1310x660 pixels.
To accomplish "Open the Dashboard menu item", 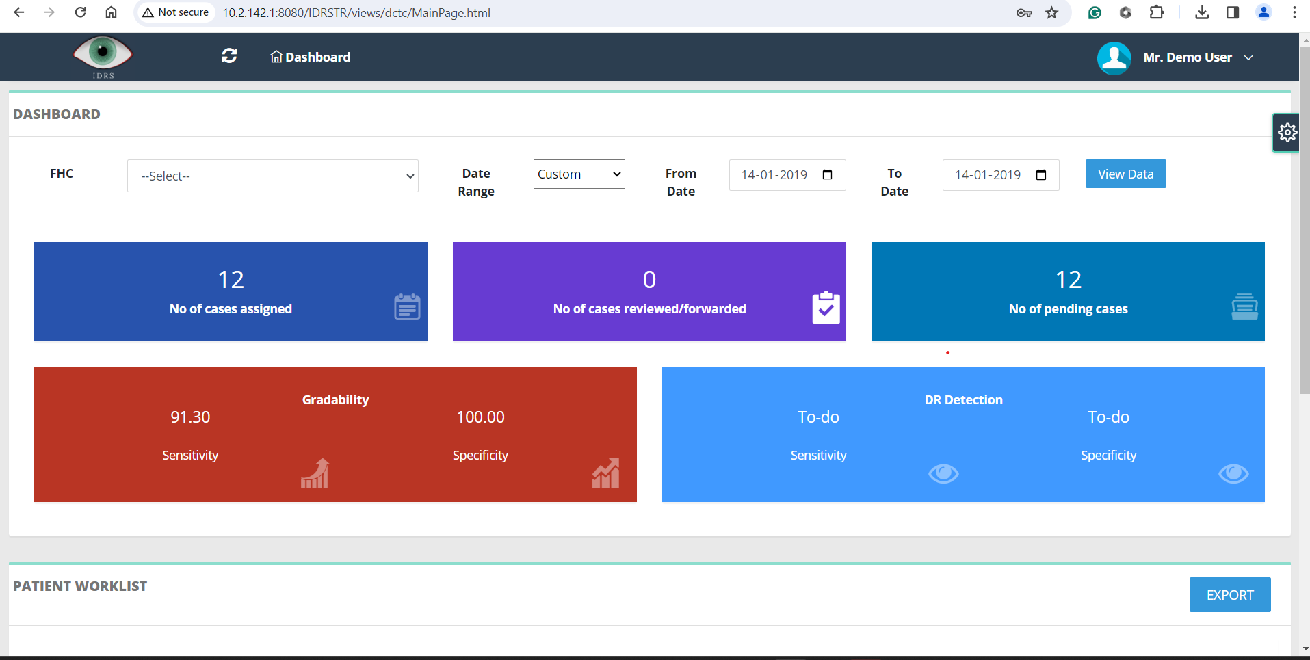I will (311, 57).
